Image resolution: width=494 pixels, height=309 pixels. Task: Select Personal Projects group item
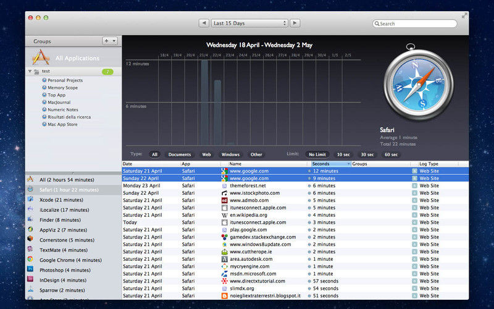click(65, 80)
